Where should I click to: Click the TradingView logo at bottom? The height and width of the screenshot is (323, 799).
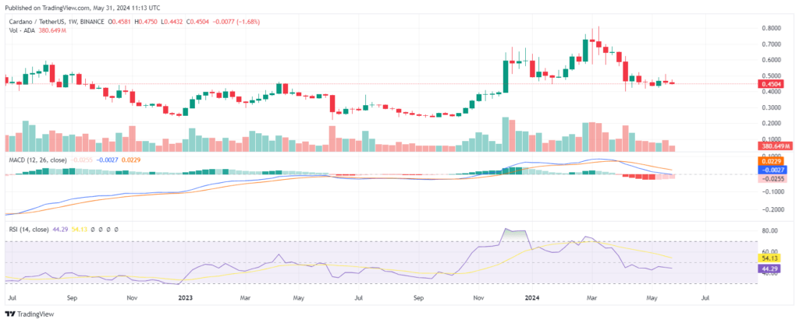(29, 314)
